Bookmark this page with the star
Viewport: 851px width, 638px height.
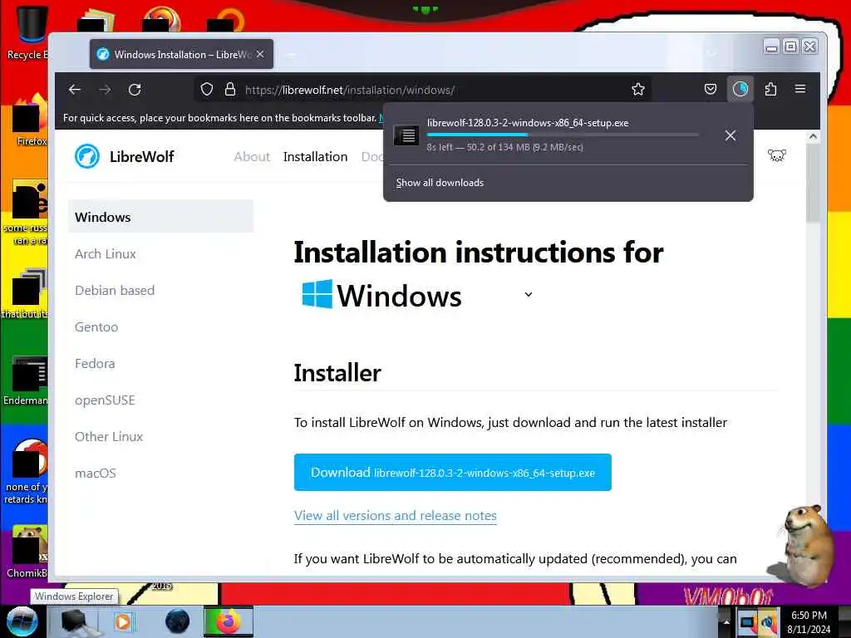638,90
